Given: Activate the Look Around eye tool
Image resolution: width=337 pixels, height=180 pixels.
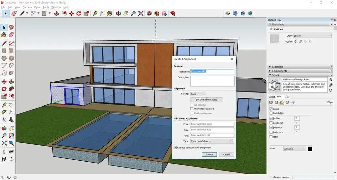Looking at the screenshot, I should click(12, 151).
